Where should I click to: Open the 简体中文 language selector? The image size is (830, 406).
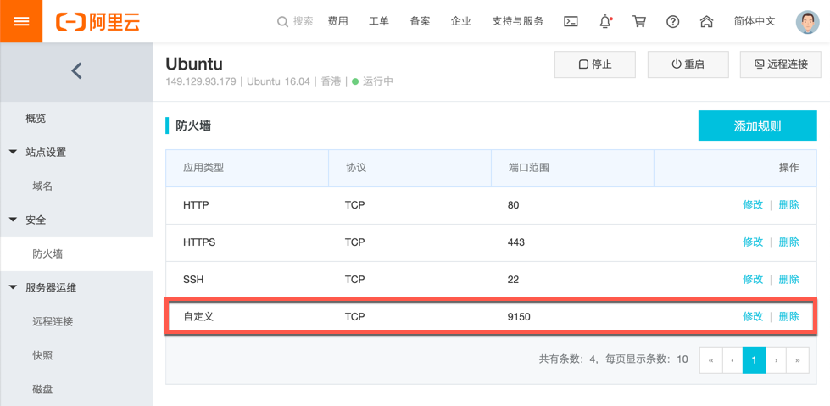[x=755, y=22]
